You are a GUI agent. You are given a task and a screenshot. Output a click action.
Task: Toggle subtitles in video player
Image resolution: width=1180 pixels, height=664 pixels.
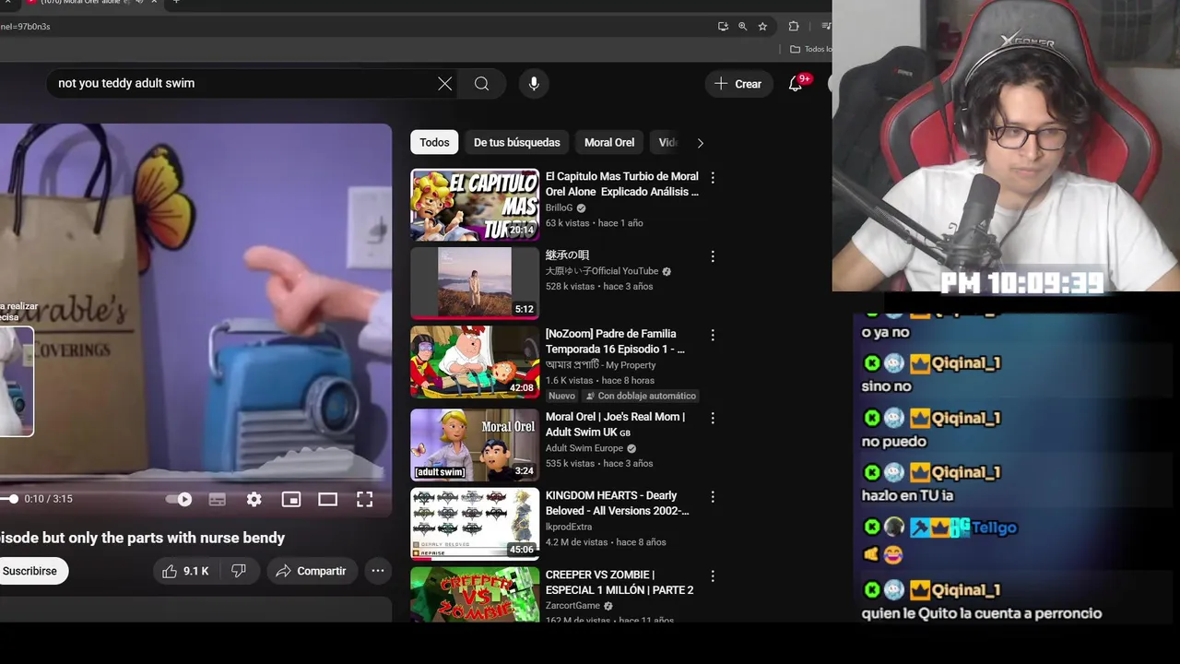coord(218,500)
